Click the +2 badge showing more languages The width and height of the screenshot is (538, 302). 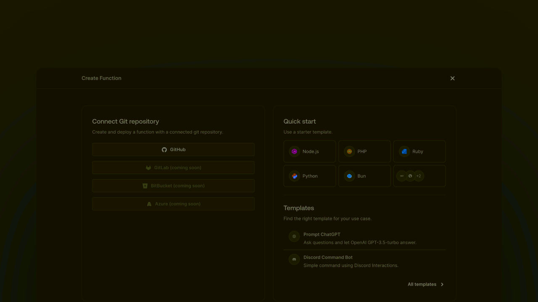(x=418, y=176)
